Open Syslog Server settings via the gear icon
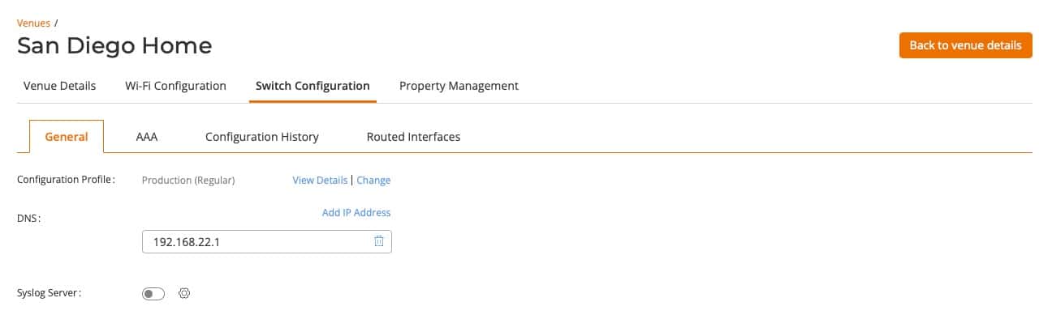 184,293
